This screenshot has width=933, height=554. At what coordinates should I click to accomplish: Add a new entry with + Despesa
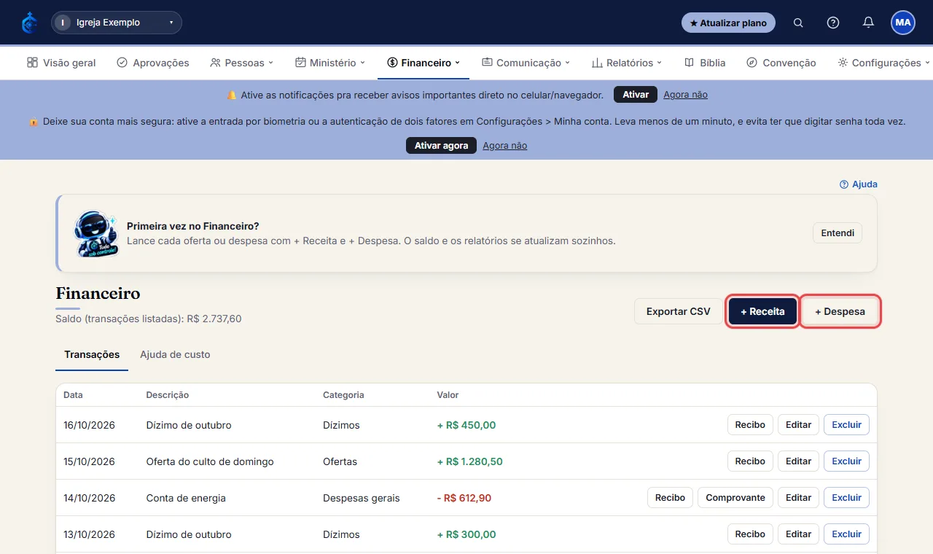(840, 311)
